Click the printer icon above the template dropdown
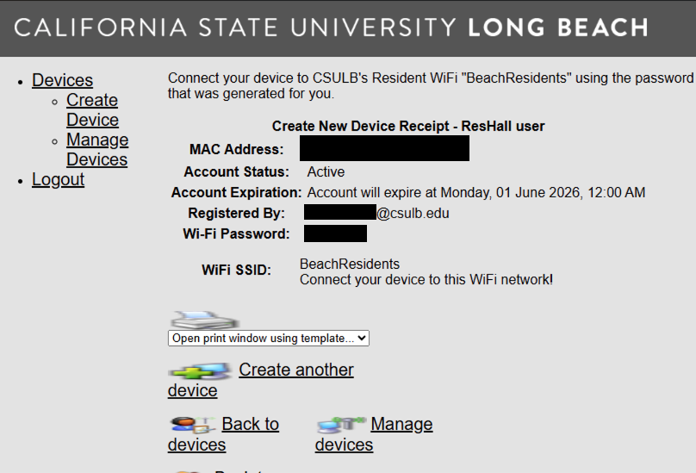 coord(203,320)
